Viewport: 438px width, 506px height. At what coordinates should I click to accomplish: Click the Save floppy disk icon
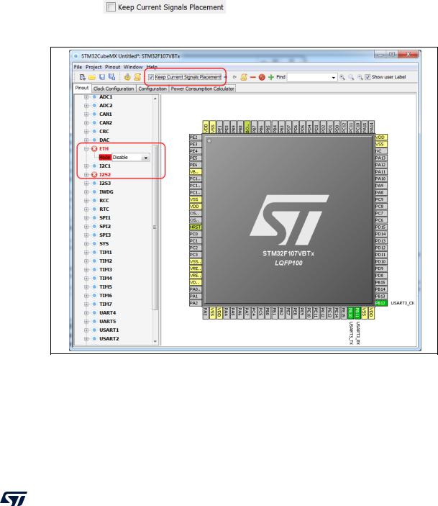[102, 77]
